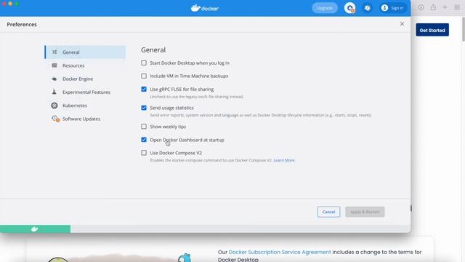Enable Start Docker Desktop when you log in
The width and height of the screenshot is (465, 262).
click(144, 63)
